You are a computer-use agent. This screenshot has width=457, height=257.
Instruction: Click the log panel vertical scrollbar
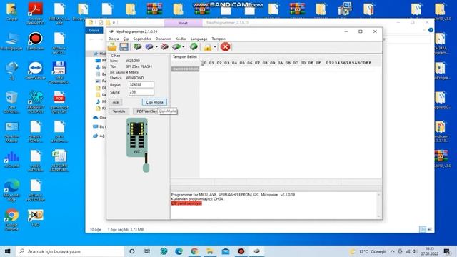tap(378, 206)
